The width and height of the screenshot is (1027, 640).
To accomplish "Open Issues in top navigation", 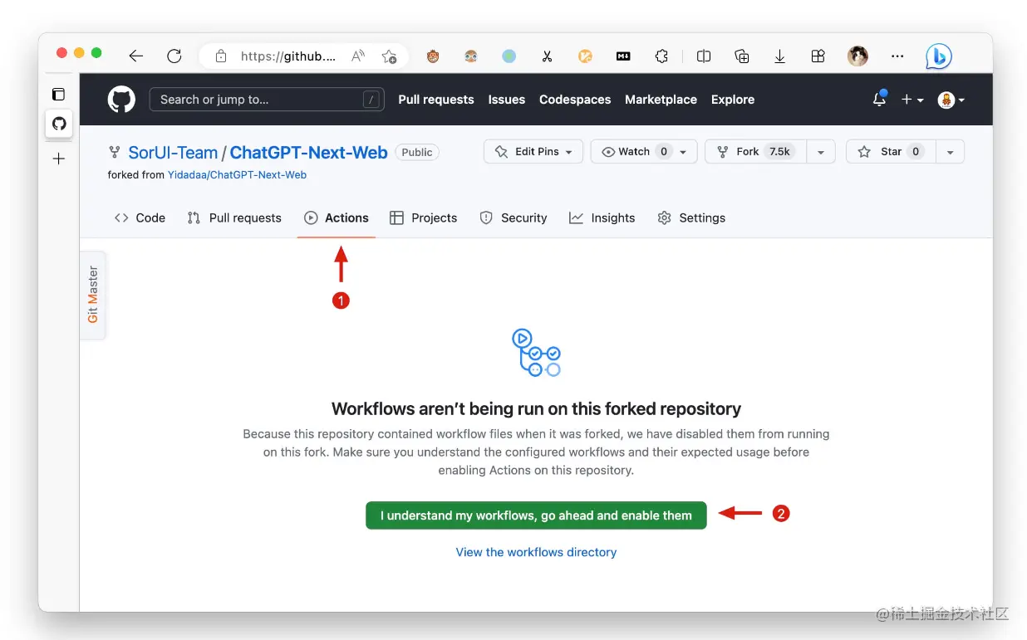I will click(507, 100).
